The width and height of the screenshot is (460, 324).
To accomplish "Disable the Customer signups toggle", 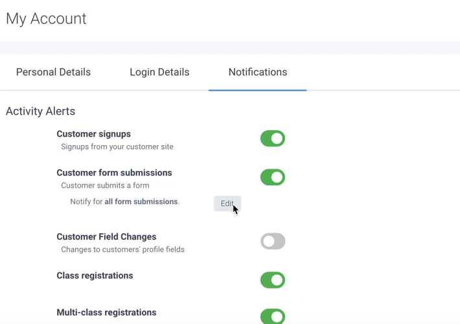I will coord(273,139).
